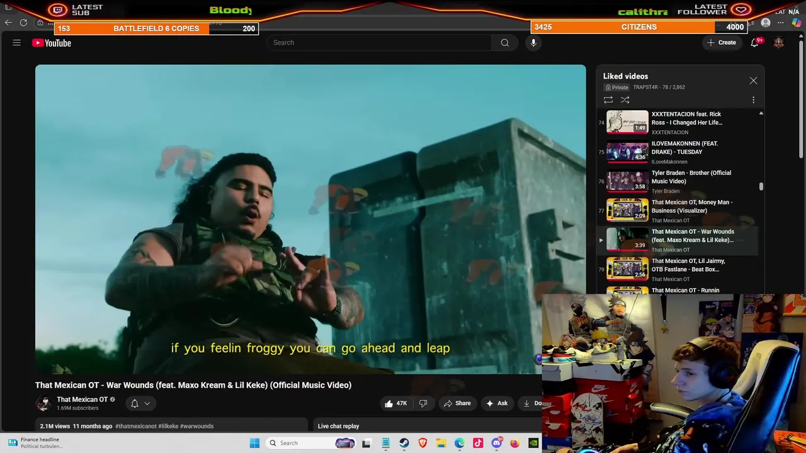Image resolution: width=806 pixels, height=453 pixels.
Task: Open Firefox from taskbar
Action: click(514, 443)
